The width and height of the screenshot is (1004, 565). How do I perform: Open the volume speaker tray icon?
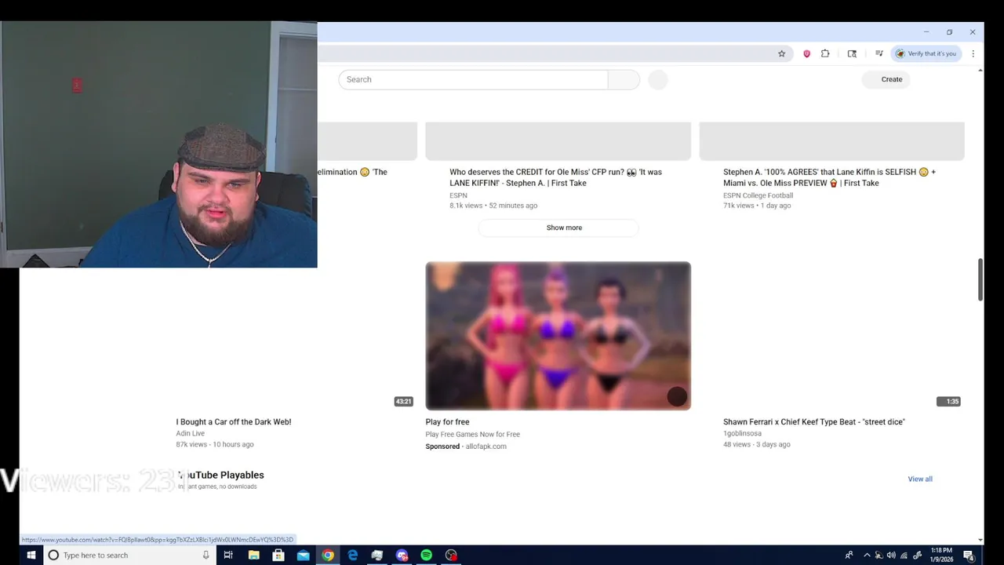click(891, 555)
